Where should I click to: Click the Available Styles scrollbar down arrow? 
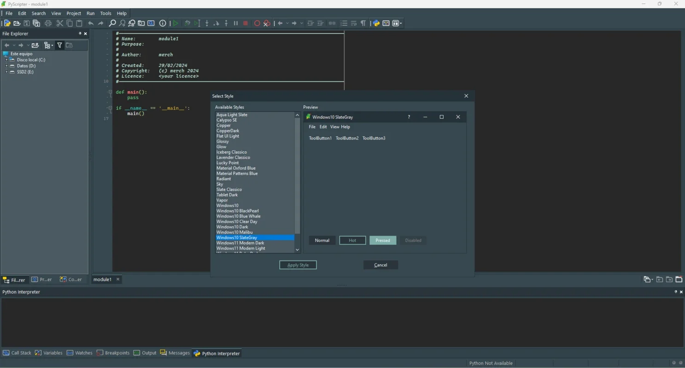click(297, 250)
